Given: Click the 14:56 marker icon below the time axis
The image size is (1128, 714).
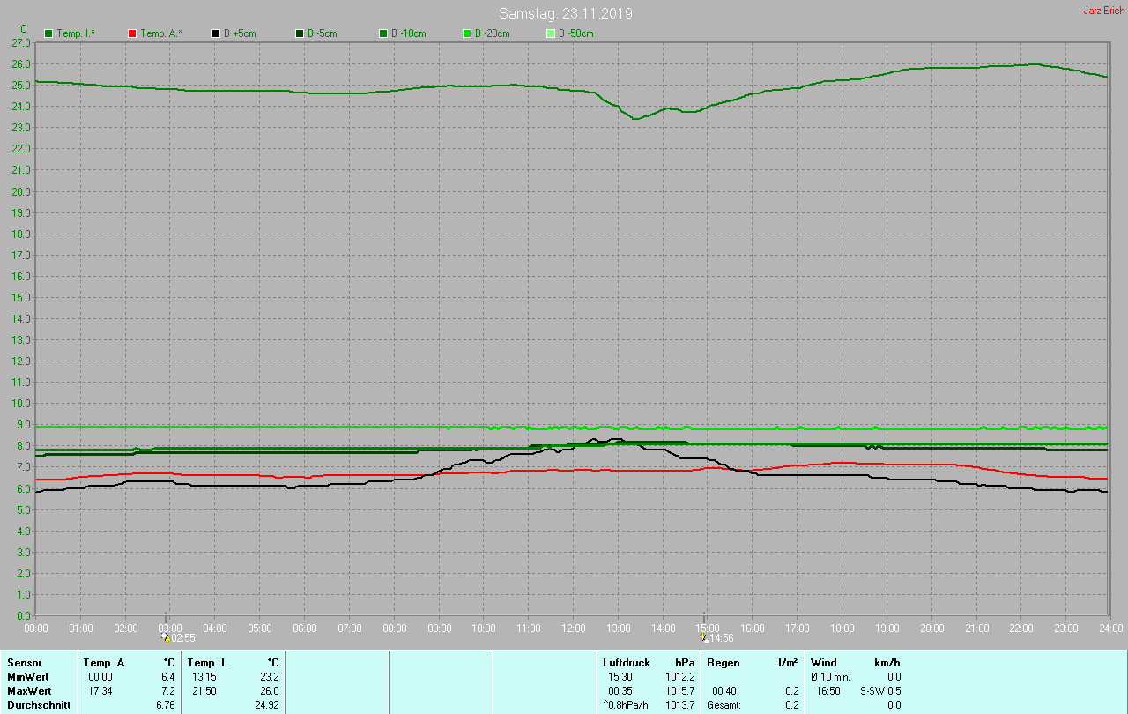Looking at the screenshot, I should click(x=703, y=637).
